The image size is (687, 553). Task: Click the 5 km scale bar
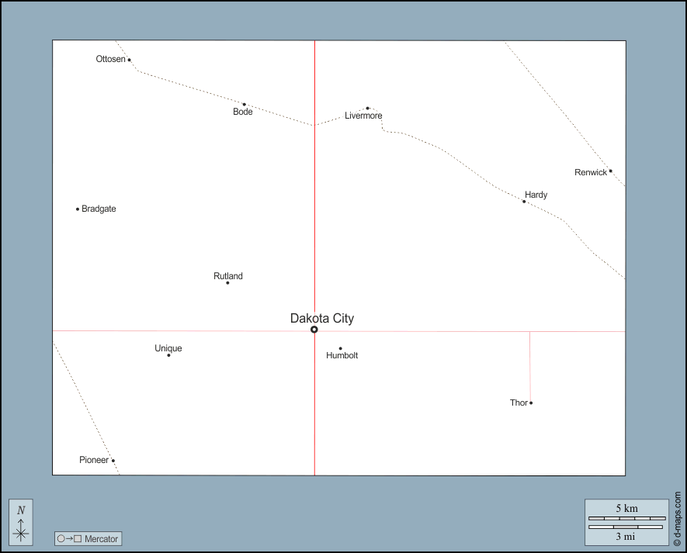click(x=626, y=517)
